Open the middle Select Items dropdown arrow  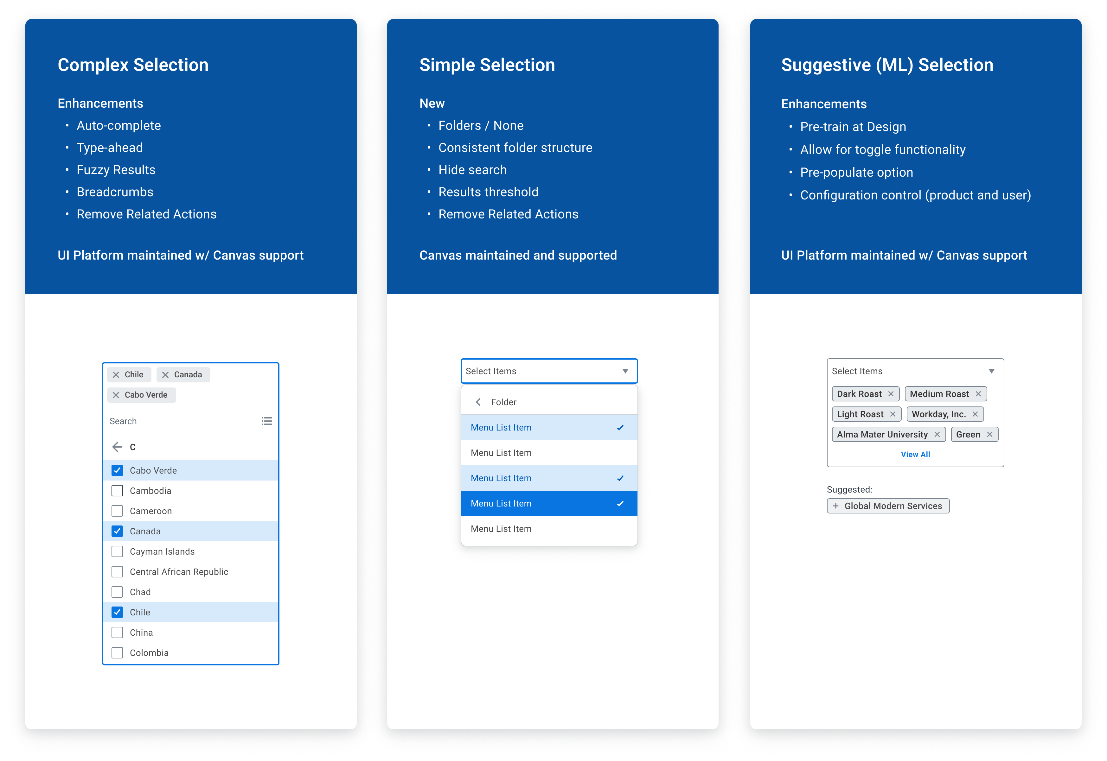(625, 371)
